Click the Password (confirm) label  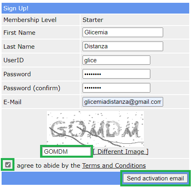tap(32, 88)
